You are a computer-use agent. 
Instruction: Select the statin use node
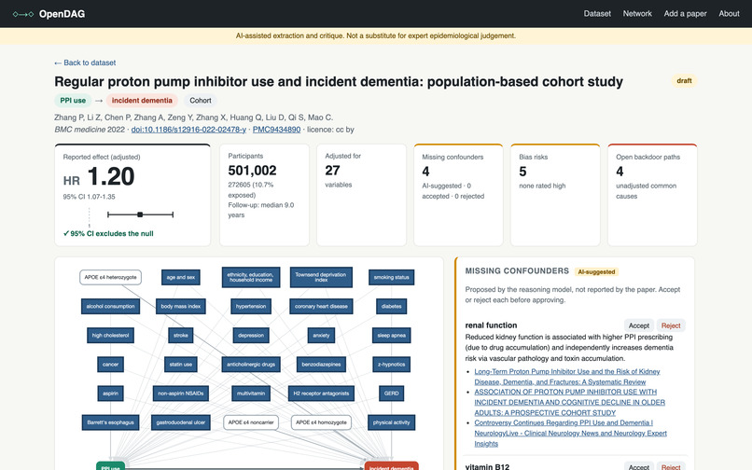click(x=181, y=365)
